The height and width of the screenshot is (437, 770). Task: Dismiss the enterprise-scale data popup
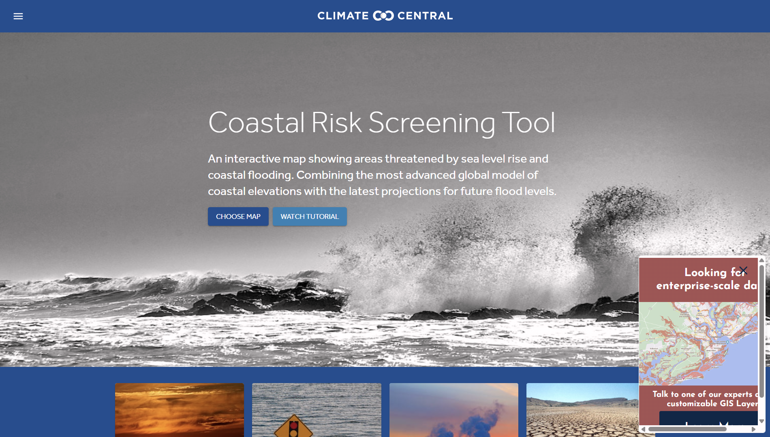[743, 270]
